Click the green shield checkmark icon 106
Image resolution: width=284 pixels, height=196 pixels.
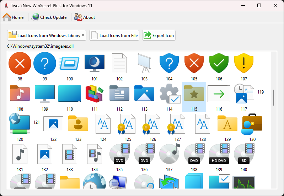[219, 63]
